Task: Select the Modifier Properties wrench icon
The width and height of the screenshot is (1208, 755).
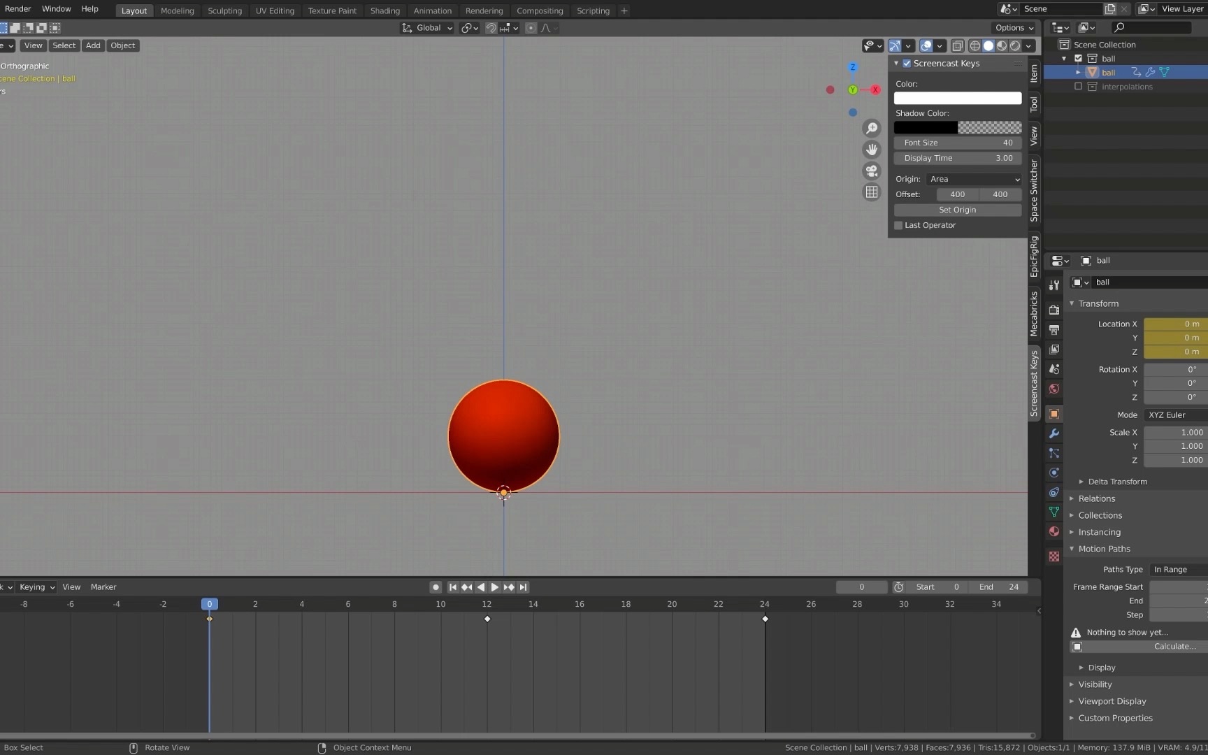Action: 1054,433
